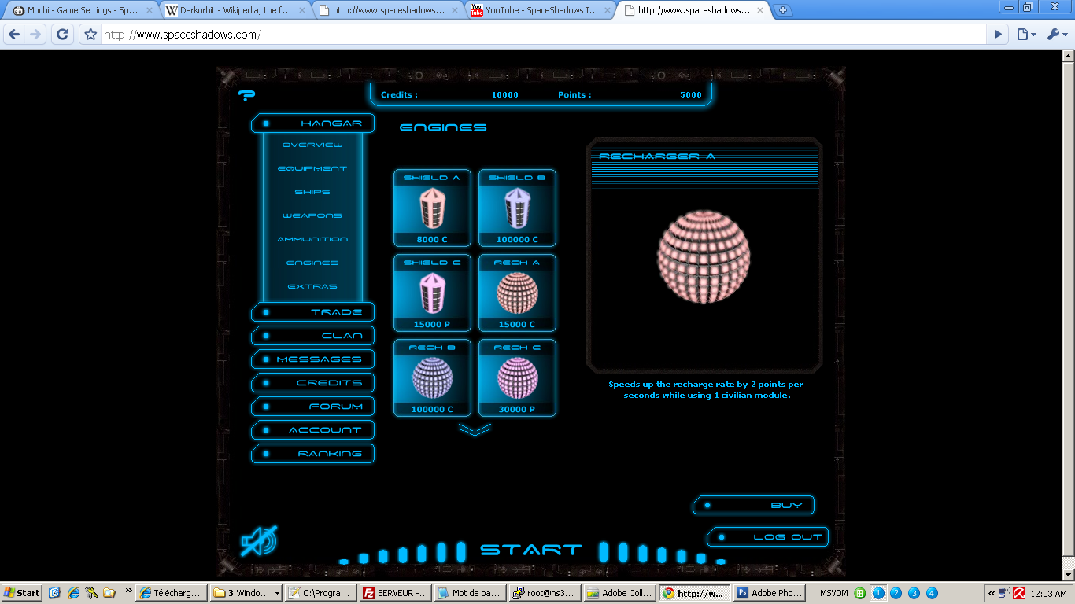Open Weapons in Hangar submenu
This screenshot has width=1075, height=604.
click(312, 215)
